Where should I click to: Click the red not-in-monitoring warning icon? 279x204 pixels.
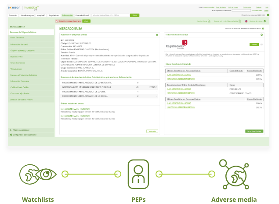(57, 21)
